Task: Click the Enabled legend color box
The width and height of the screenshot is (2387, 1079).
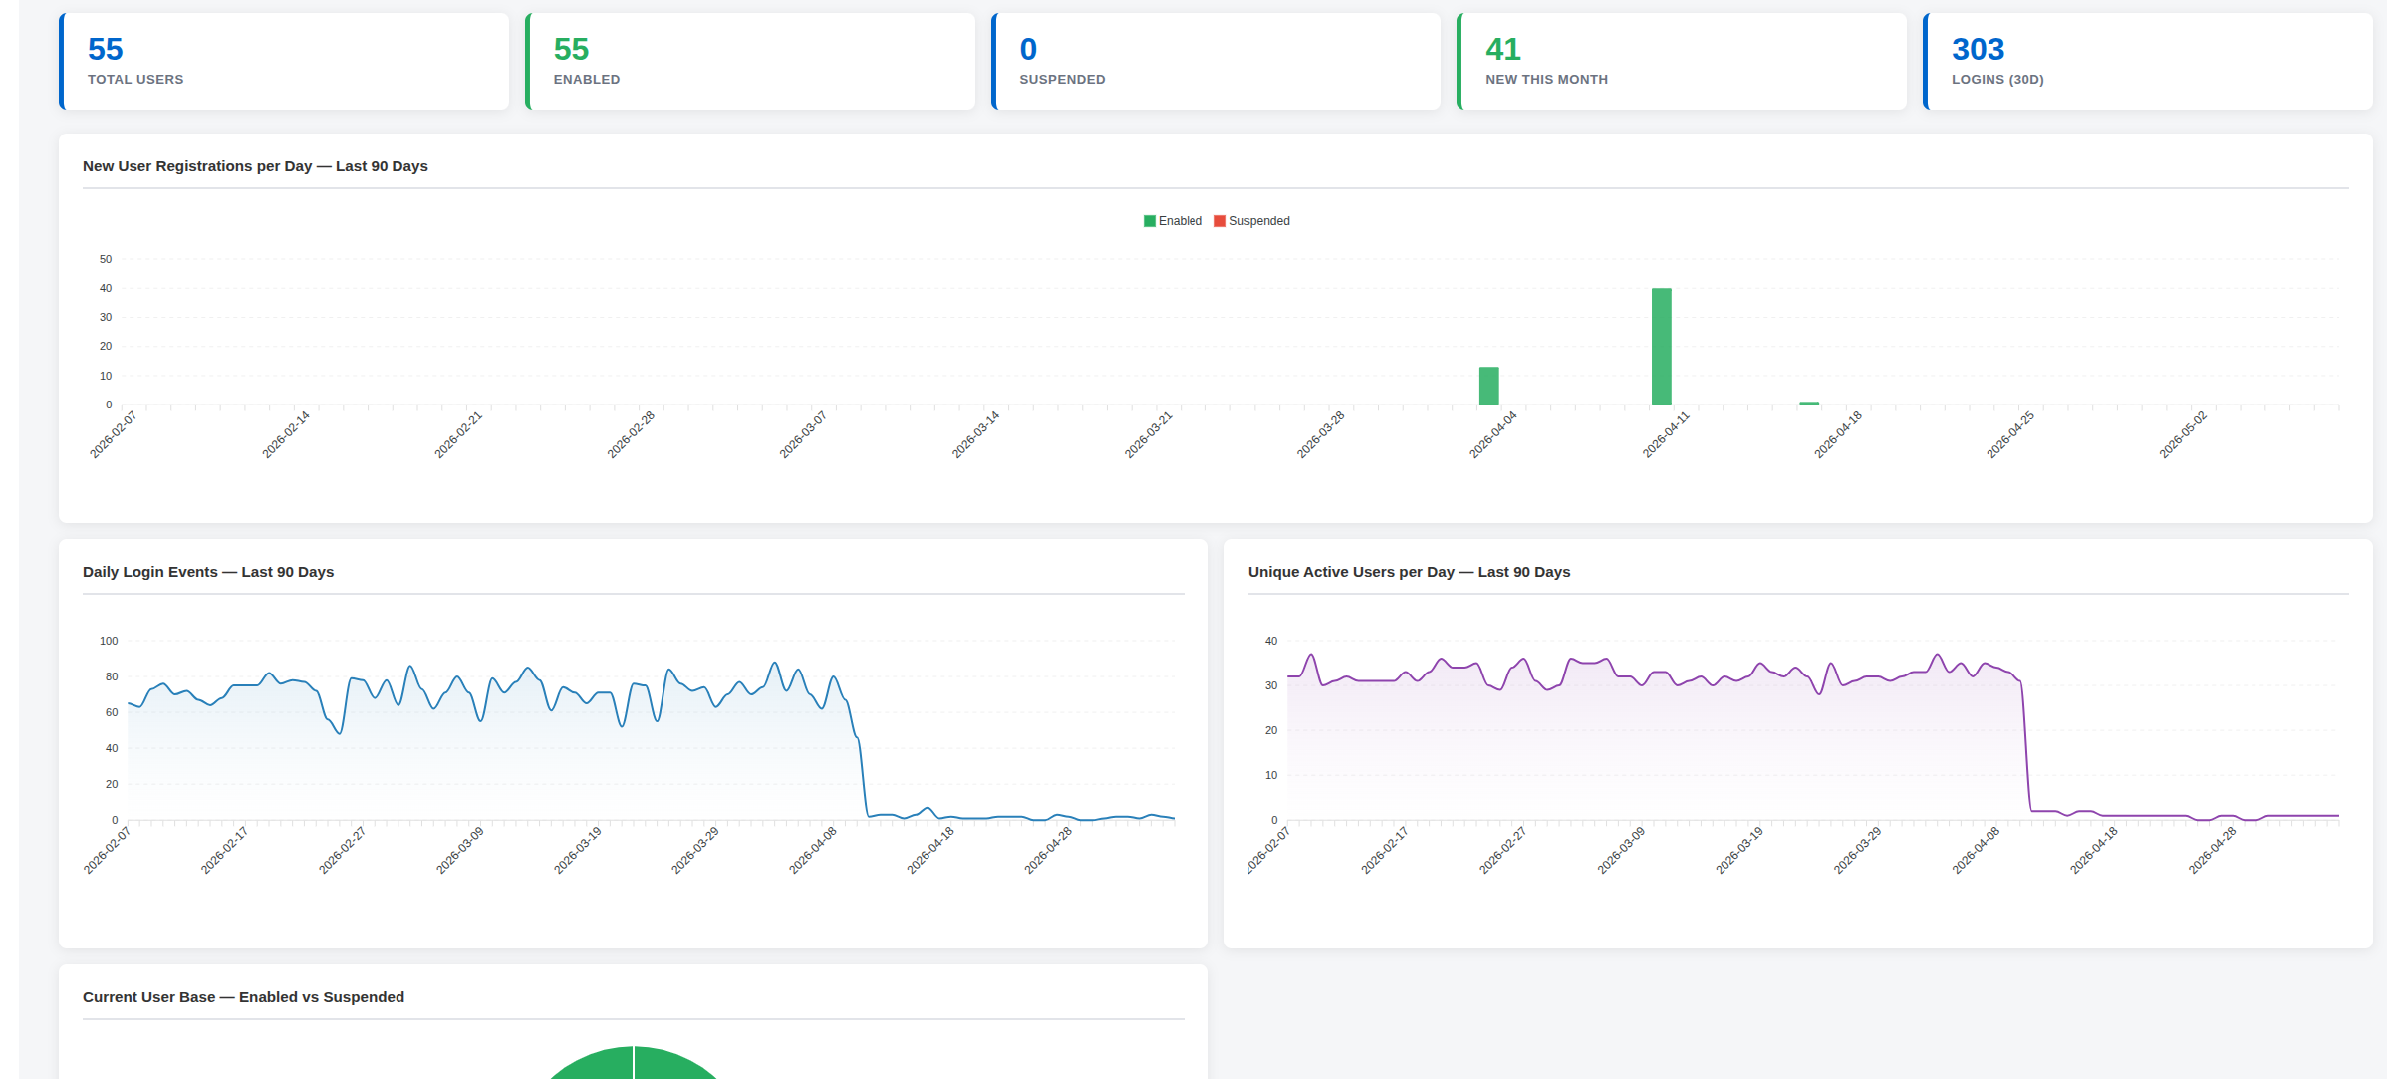Action: 1150,221
